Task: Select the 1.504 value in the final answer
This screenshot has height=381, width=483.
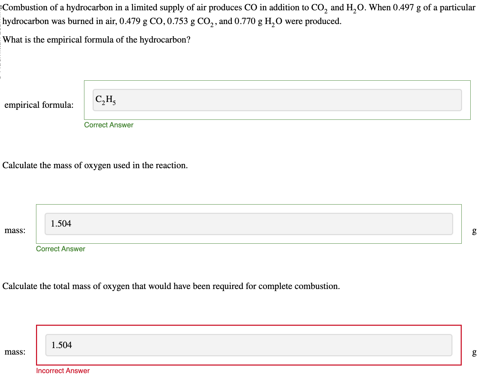Action: coord(61,345)
